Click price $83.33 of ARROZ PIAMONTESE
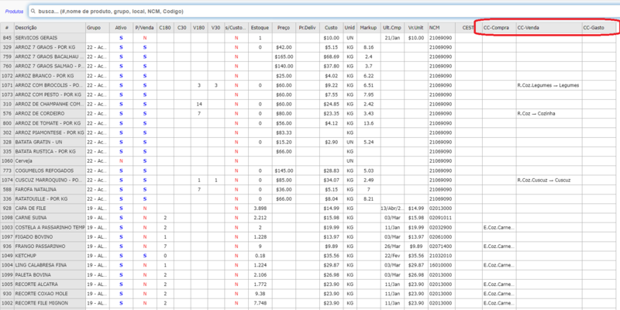Image resolution: width=620 pixels, height=310 pixels. pos(284,133)
